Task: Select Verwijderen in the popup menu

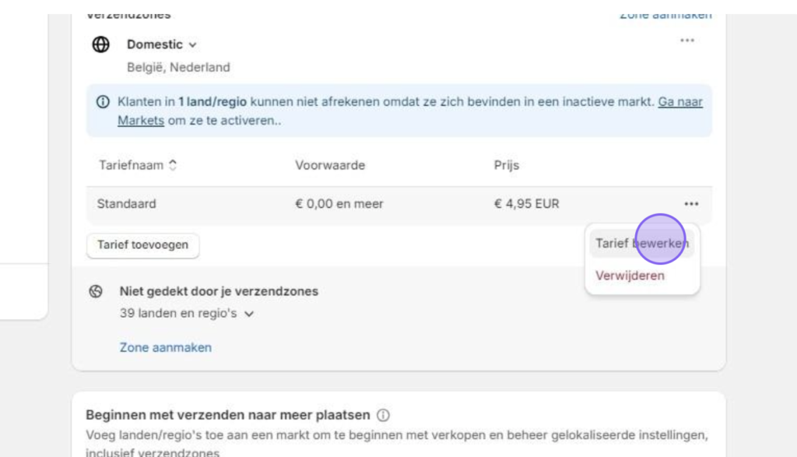Action: pyautogui.click(x=630, y=276)
